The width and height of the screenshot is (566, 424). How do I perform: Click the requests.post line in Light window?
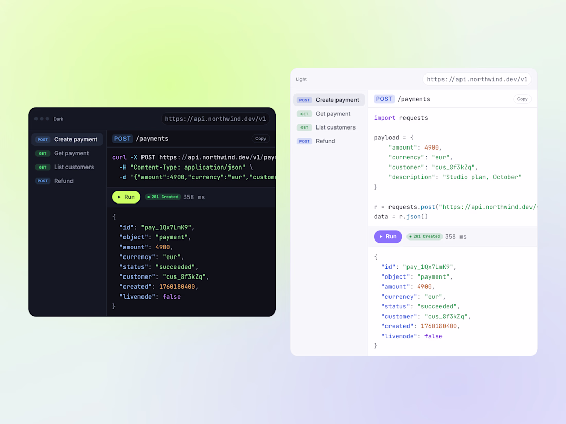(455, 207)
